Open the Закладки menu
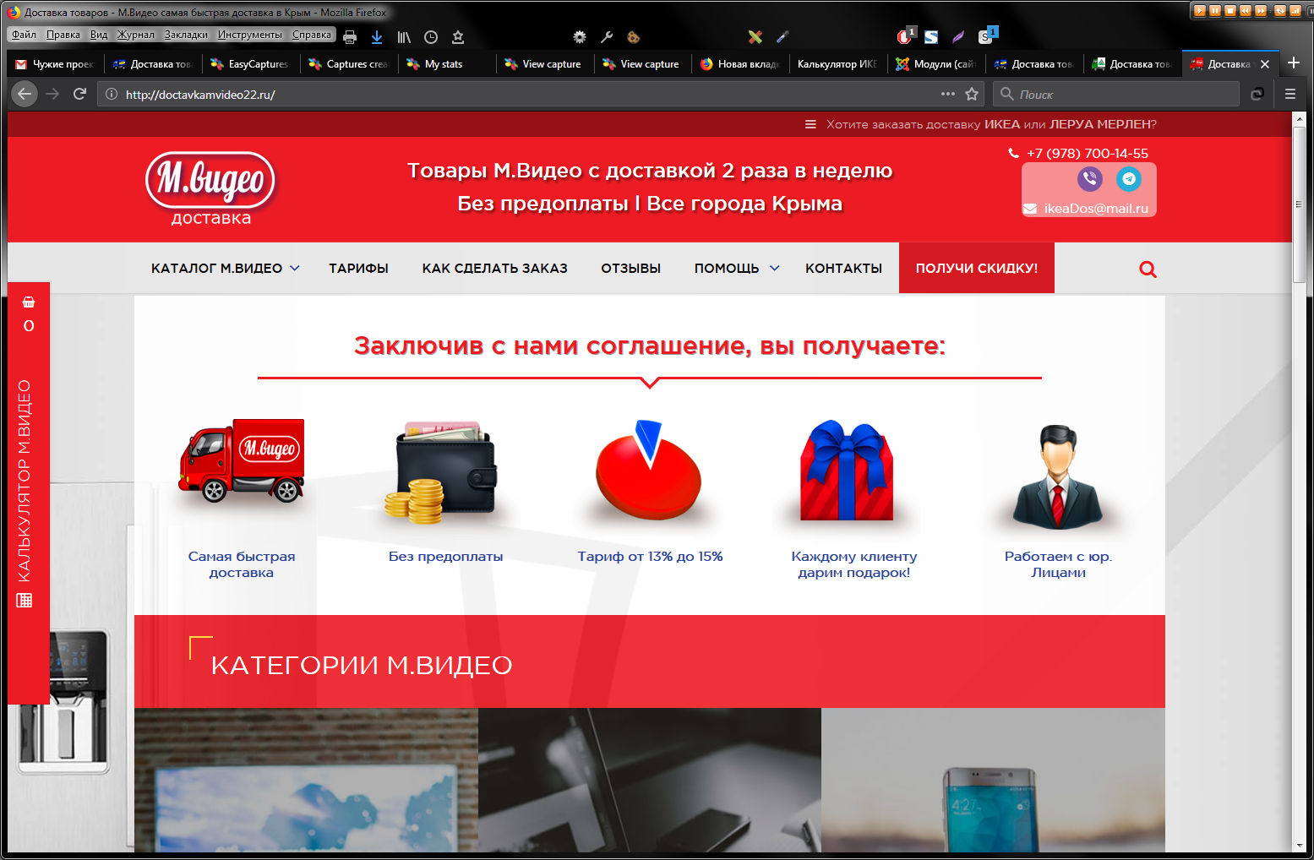The height and width of the screenshot is (860, 1314). (x=186, y=35)
